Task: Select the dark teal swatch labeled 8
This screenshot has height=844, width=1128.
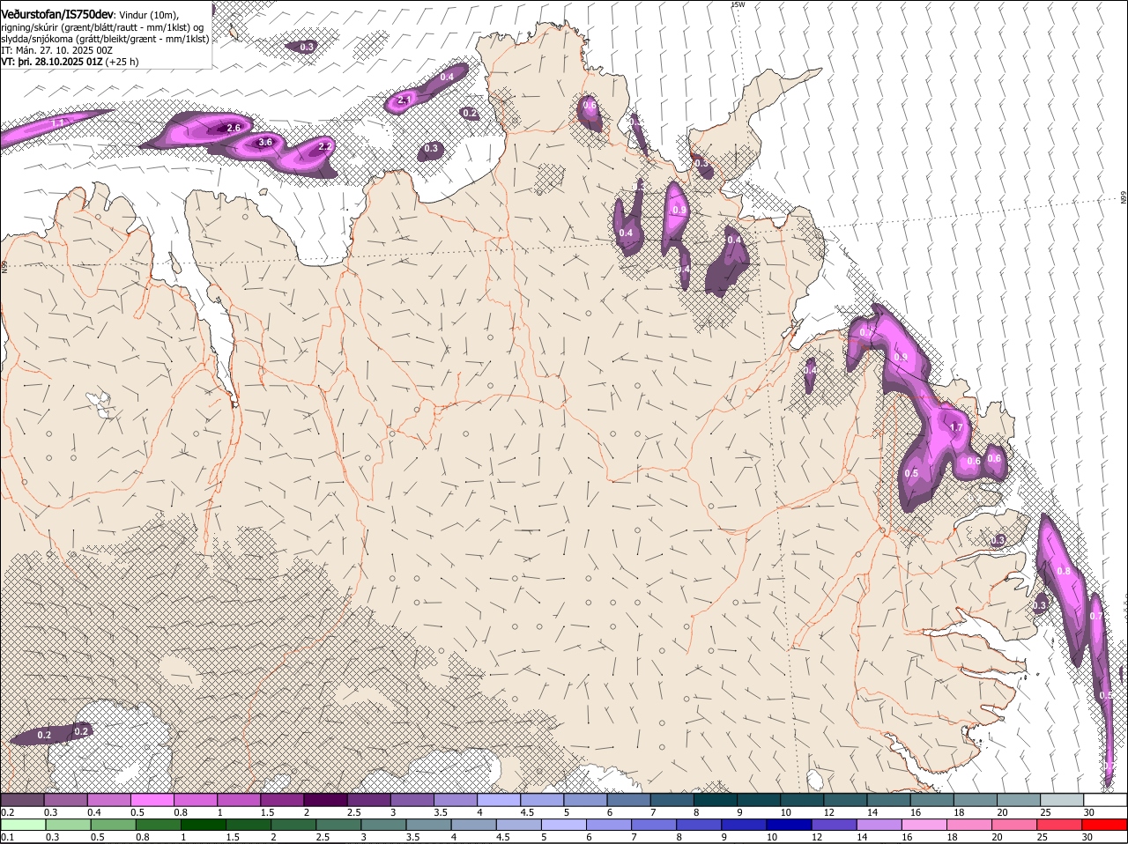Action: (x=715, y=800)
